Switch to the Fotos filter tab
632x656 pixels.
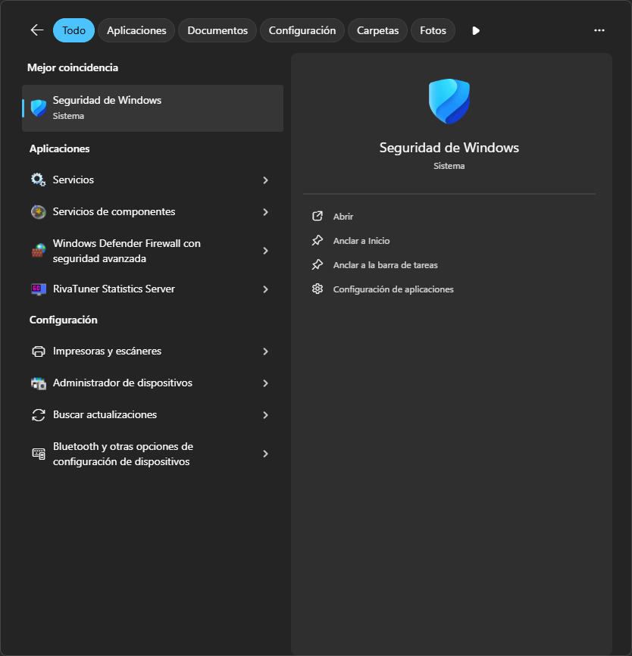[433, 30]
